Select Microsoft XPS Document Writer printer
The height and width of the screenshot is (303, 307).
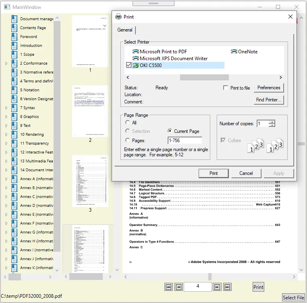tap(173, 59)
